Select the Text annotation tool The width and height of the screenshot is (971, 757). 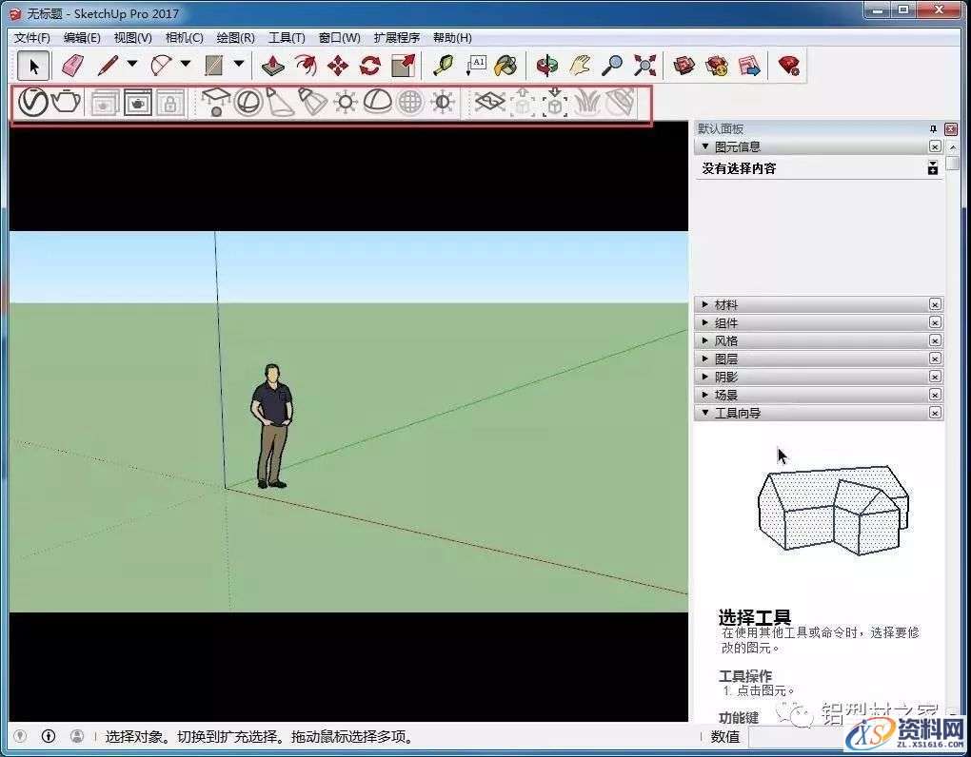point(477,66)
